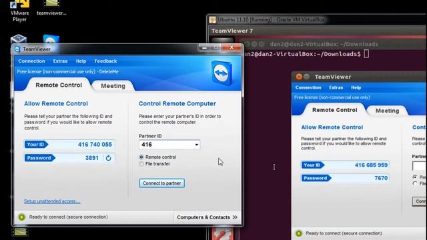427x240 pixels.
Task: Click Your ID value 416 740 055
Action: pos(95,145)
